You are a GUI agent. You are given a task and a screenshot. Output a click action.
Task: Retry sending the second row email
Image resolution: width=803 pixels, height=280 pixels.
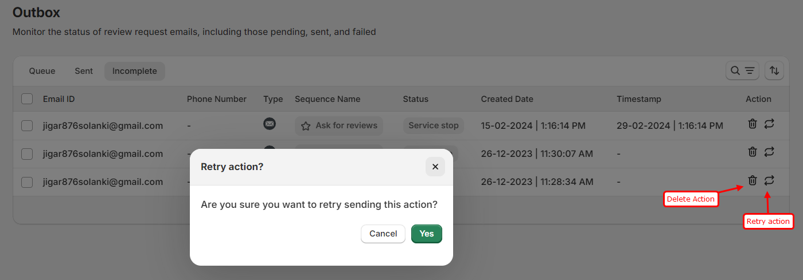(x=770, y=152)
